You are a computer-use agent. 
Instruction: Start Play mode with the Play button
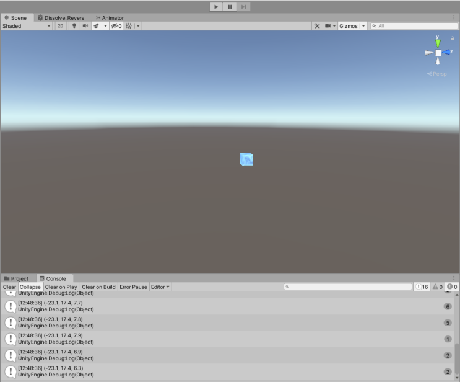click(x=216, y=7)
